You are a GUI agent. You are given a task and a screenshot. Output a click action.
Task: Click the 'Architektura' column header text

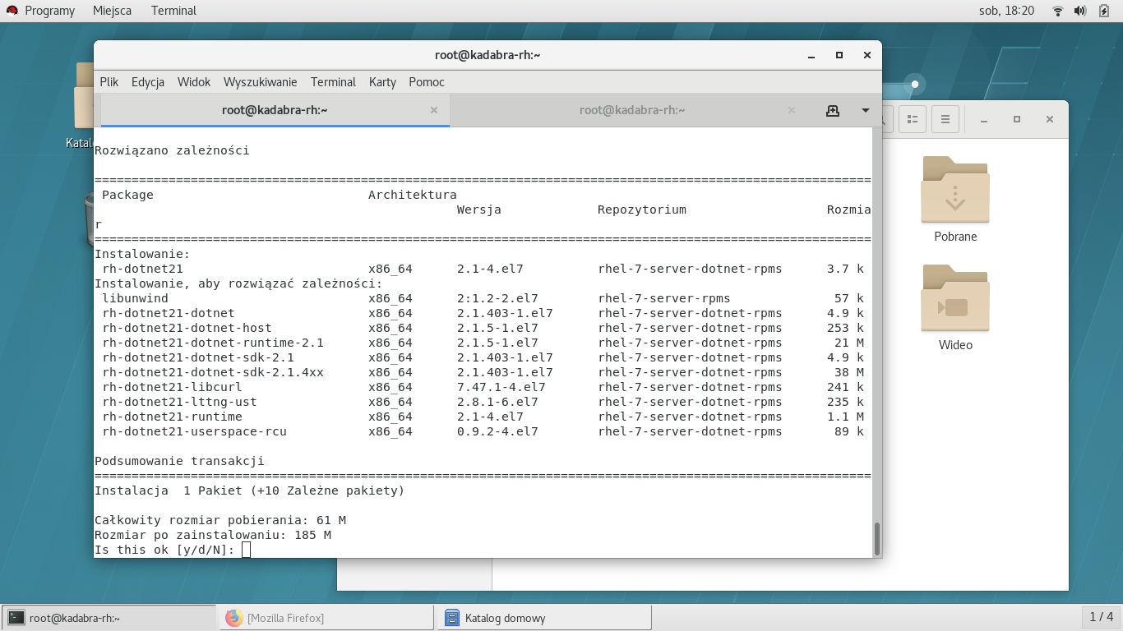point(412,195)
